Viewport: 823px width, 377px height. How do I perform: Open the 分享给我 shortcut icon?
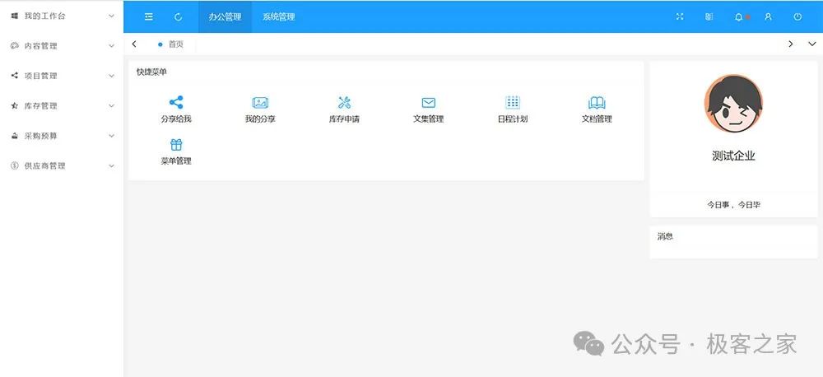pyautogui.click(x=176, y=102)
